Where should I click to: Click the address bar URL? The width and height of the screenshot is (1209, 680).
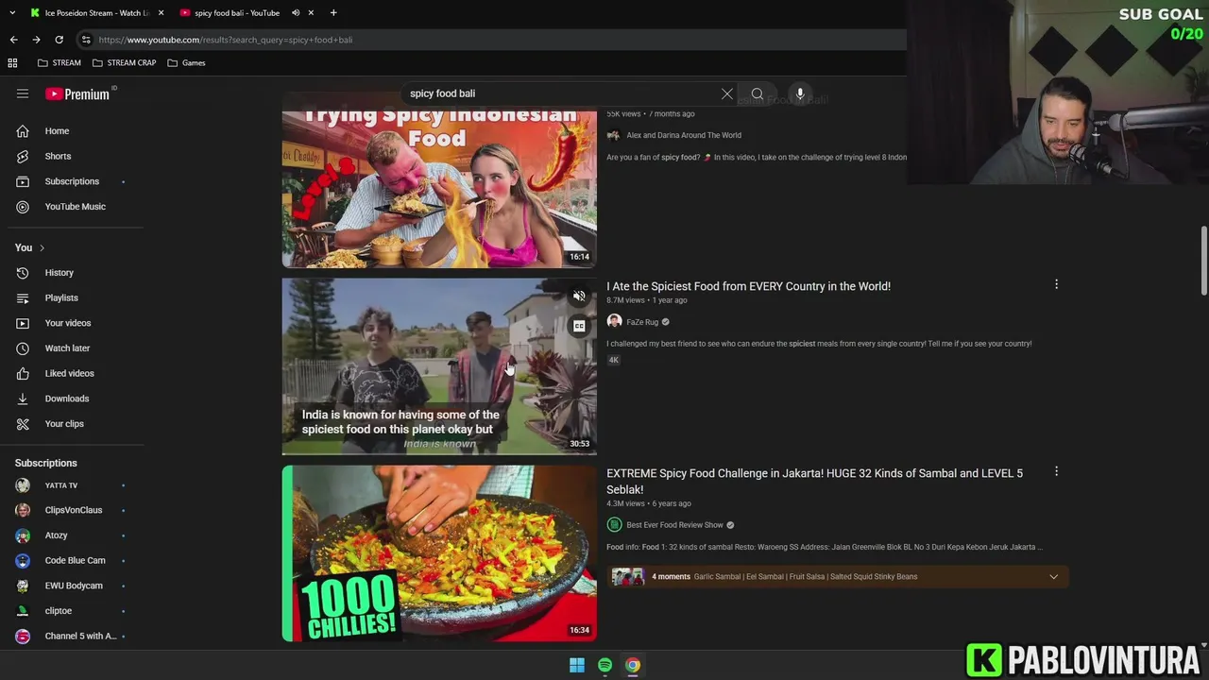point(226,40)
